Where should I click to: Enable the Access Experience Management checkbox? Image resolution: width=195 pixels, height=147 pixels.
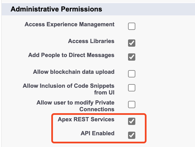132,26
